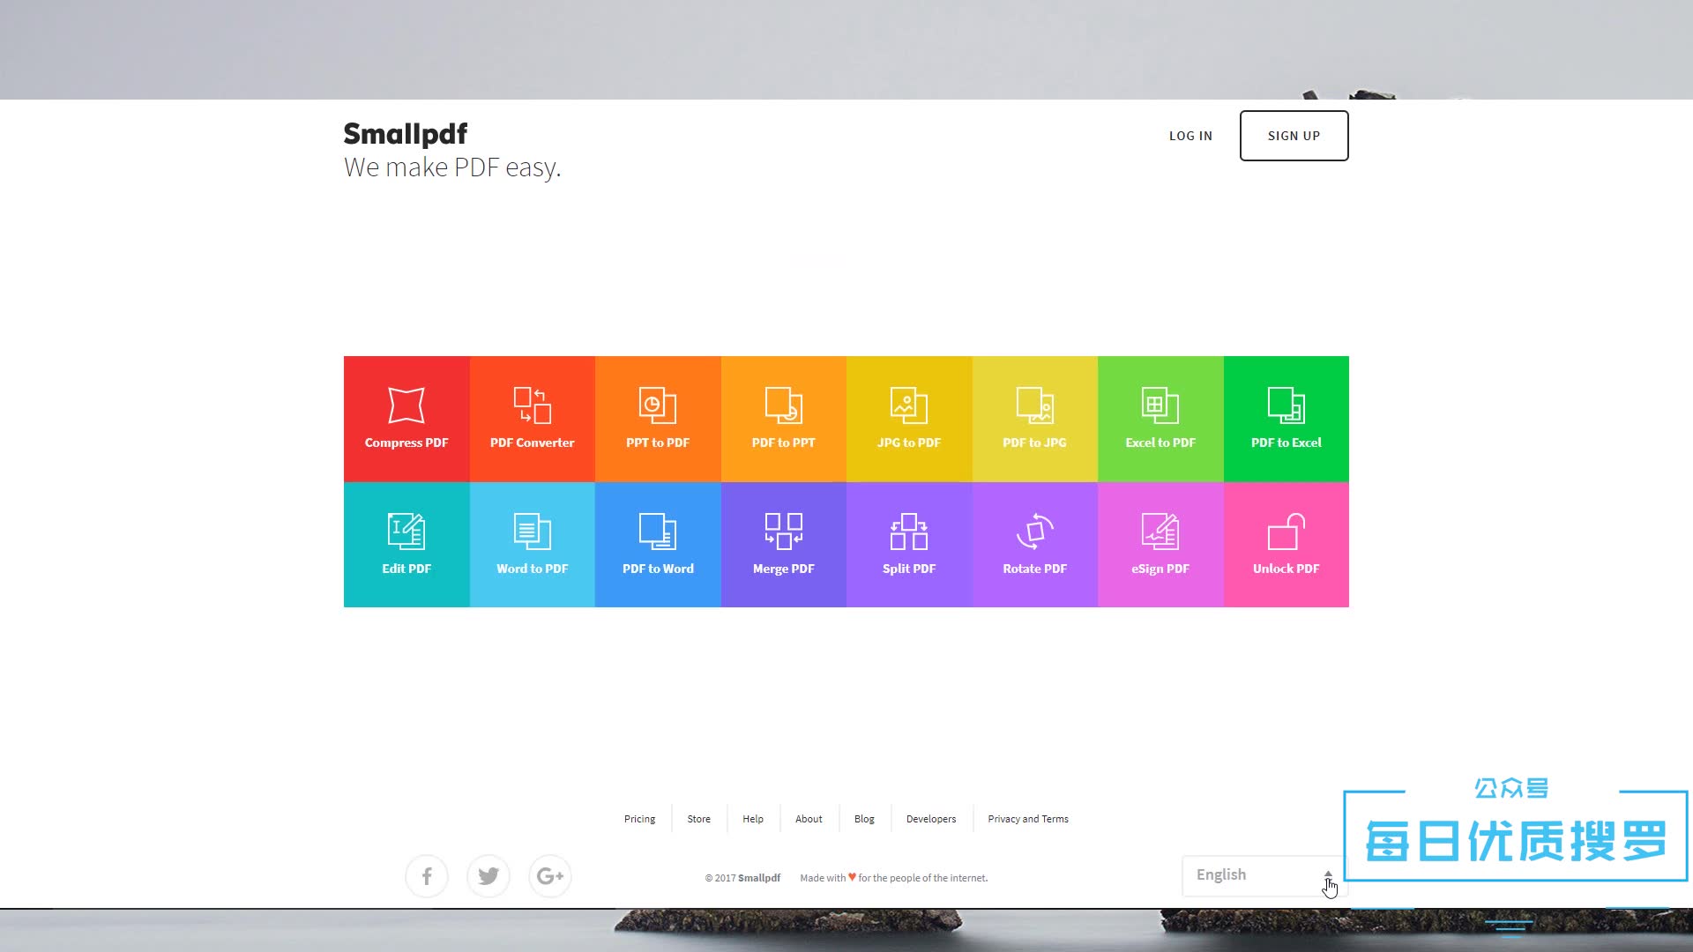1693x952 pixels.
Task: Open the Twitter social icon
Action: (489, 876)
